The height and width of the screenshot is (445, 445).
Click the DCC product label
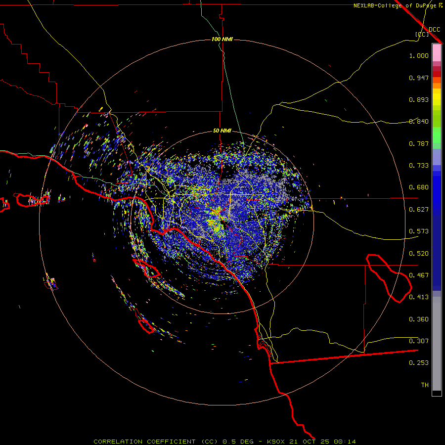434,30
